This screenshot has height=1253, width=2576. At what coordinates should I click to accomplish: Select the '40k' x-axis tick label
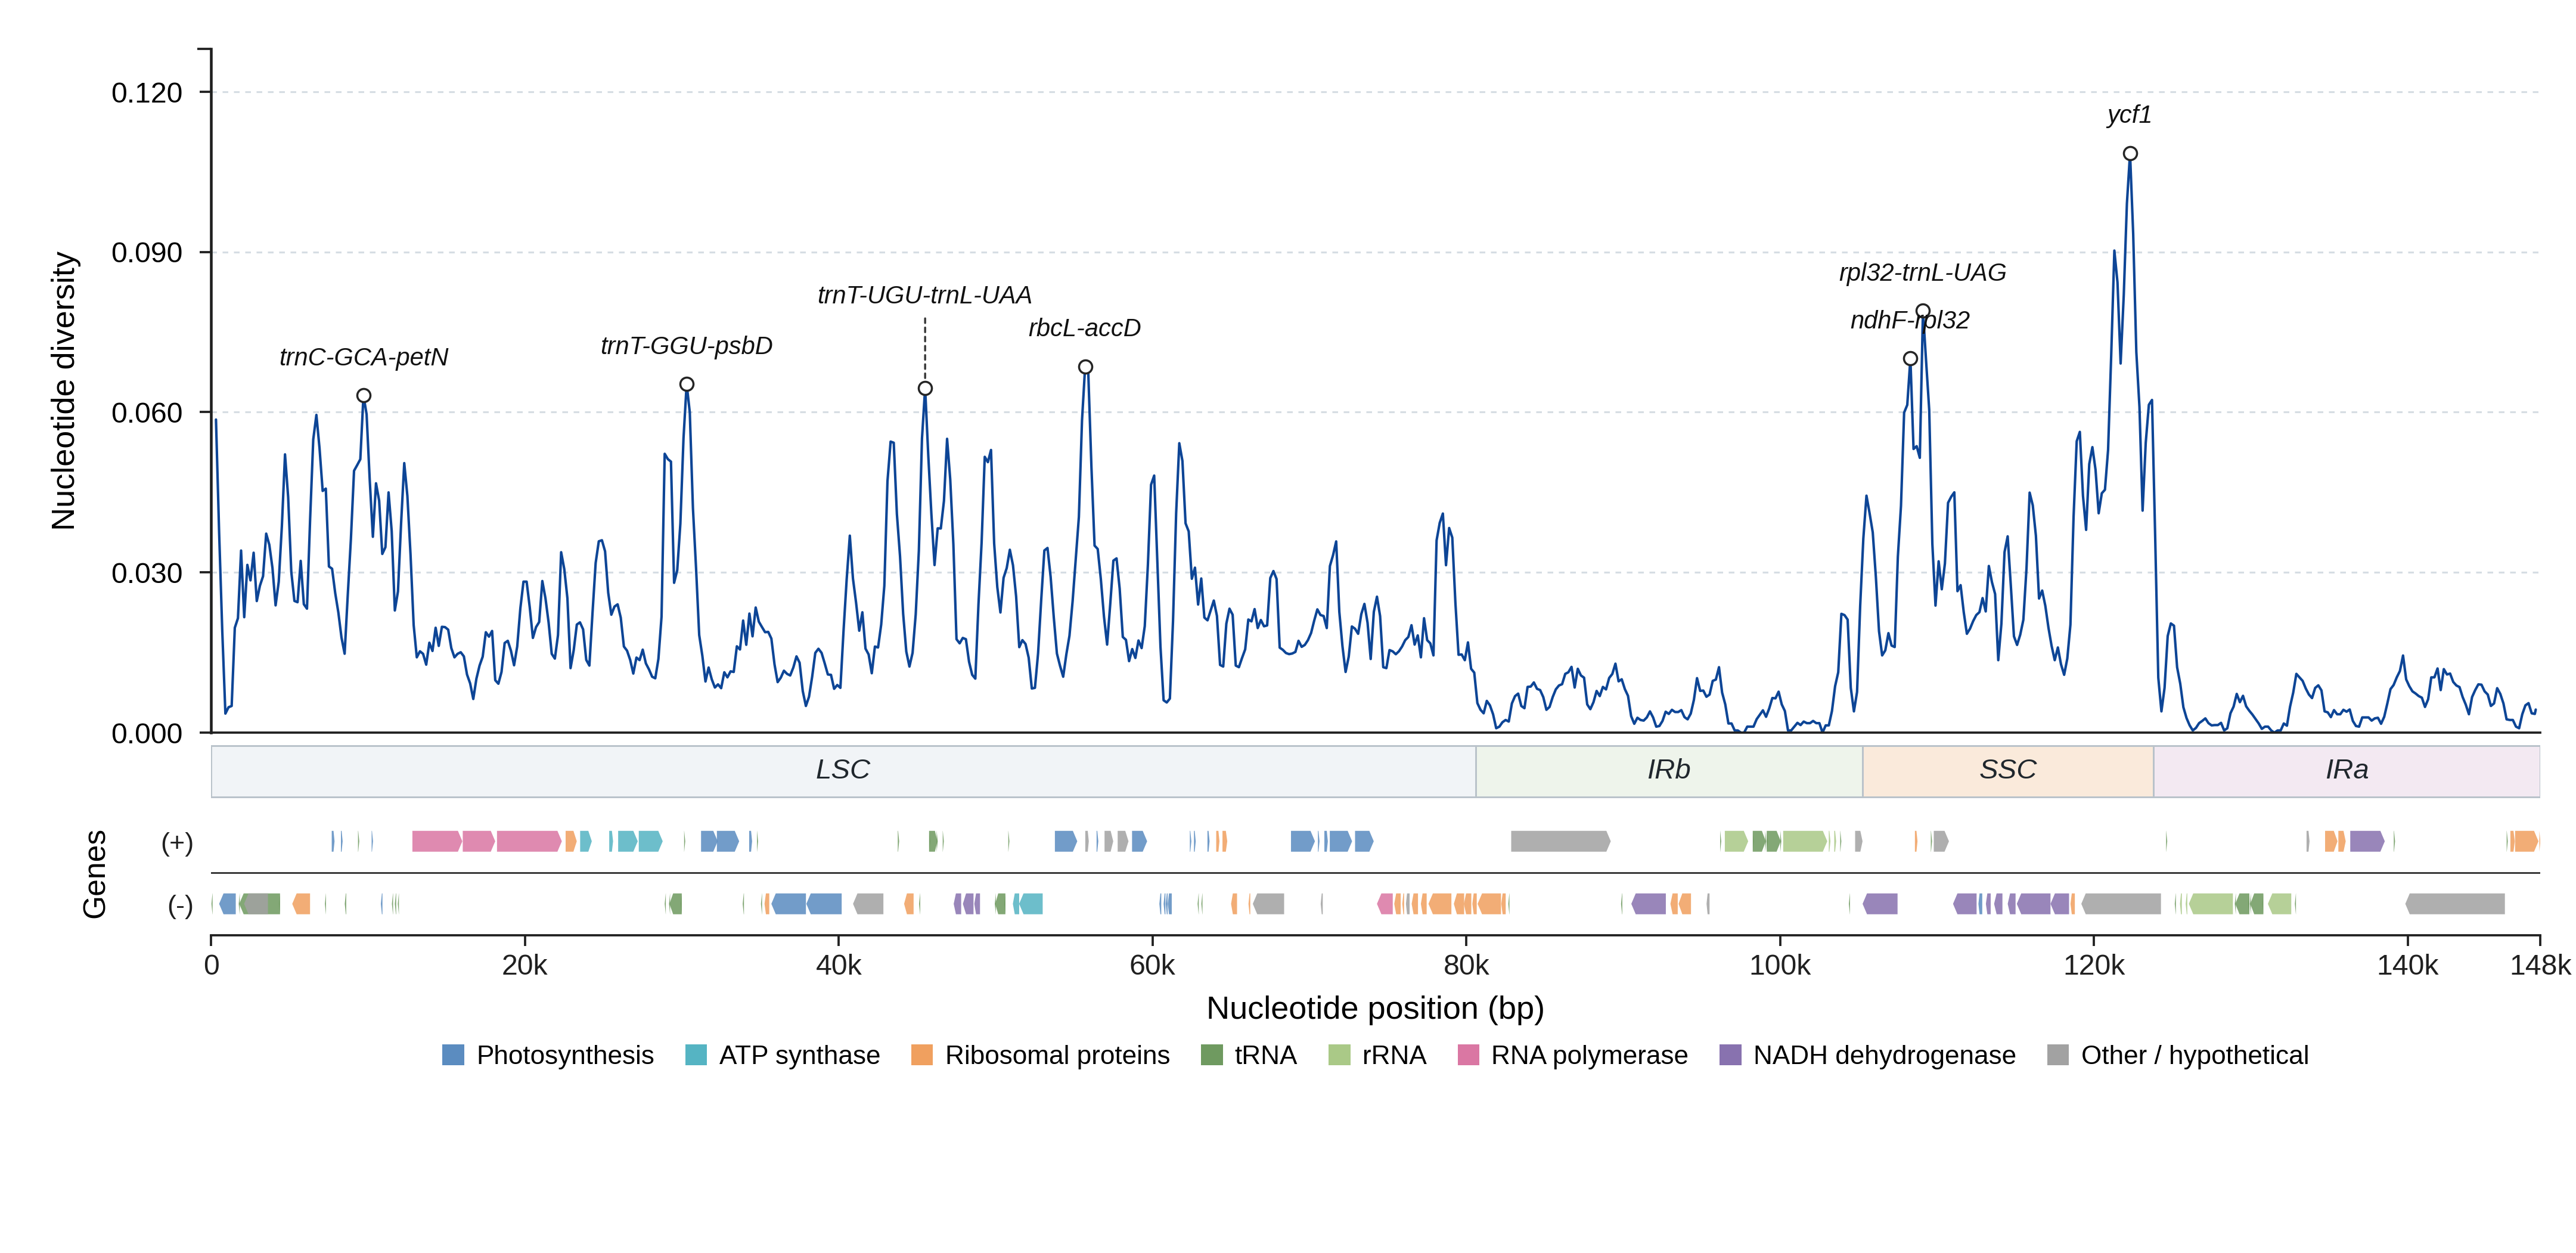point(838,966)
